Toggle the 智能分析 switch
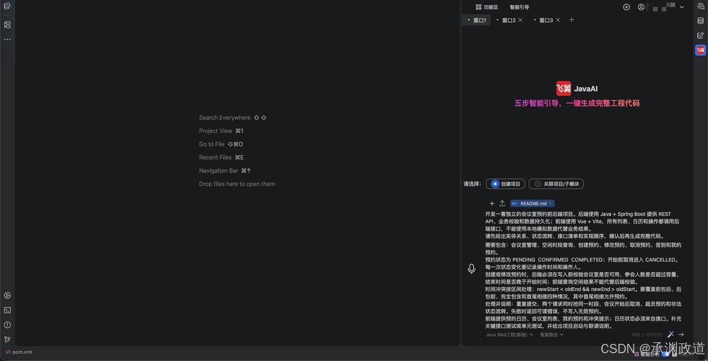Screen dimensions: 708x361 (666, 354)
